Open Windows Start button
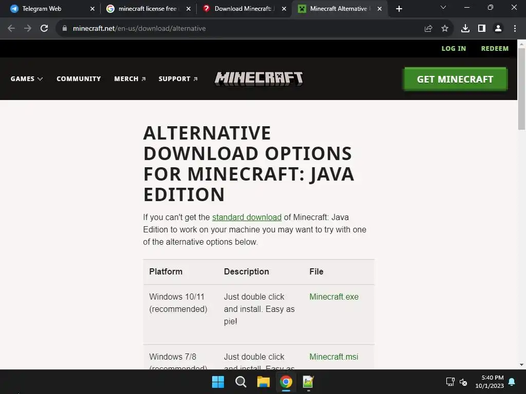 (218, 382)
